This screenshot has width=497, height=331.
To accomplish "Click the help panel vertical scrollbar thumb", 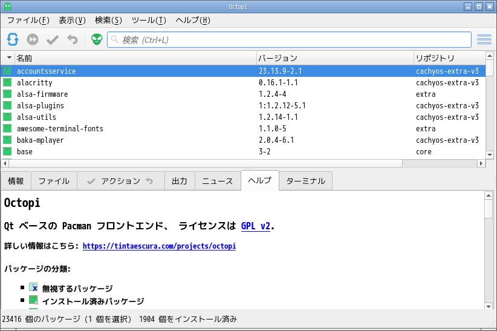I will coord(489,209).
